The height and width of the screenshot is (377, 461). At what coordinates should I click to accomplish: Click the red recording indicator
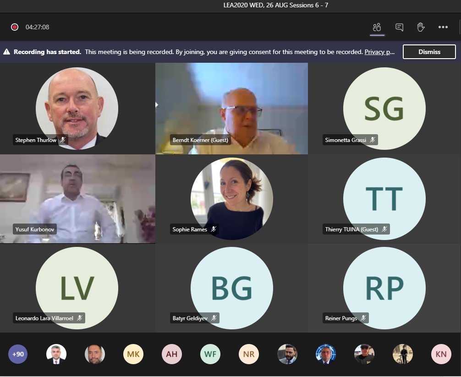click(15, 27)
